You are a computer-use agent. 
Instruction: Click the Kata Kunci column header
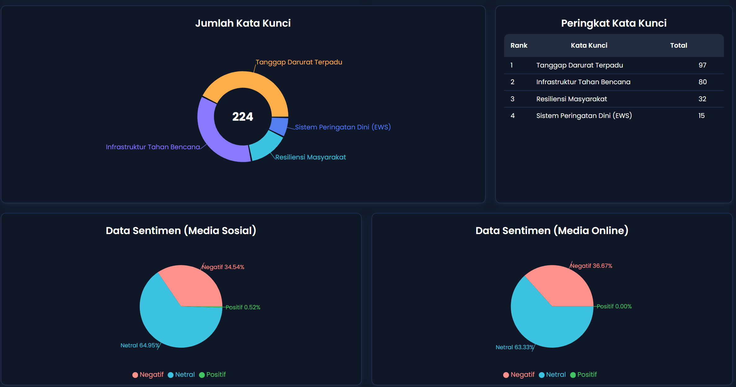point(589,46)
